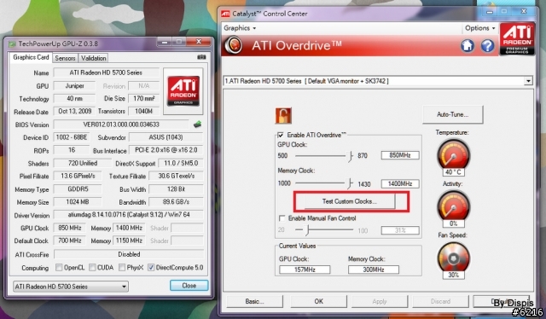
Task: Click the 40 °C temperature readout
Action: click(x=453, y=172)
